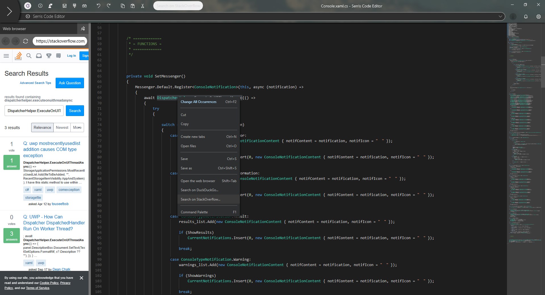
Task: Click the Paste icon in the top toolbar
Action: (x=133, y=6)
